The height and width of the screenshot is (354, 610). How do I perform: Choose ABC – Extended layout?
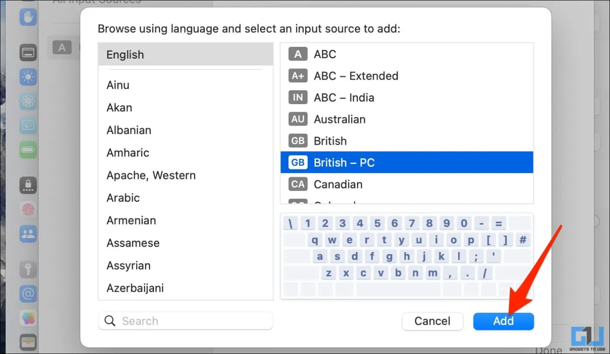407,76
